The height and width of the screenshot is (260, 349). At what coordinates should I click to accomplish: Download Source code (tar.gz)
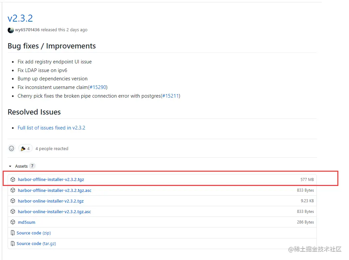[36, 243]
